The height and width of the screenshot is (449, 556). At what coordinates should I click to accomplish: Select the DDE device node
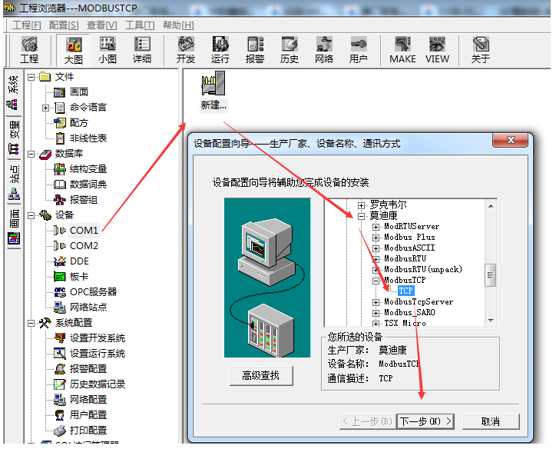[79, 261]
